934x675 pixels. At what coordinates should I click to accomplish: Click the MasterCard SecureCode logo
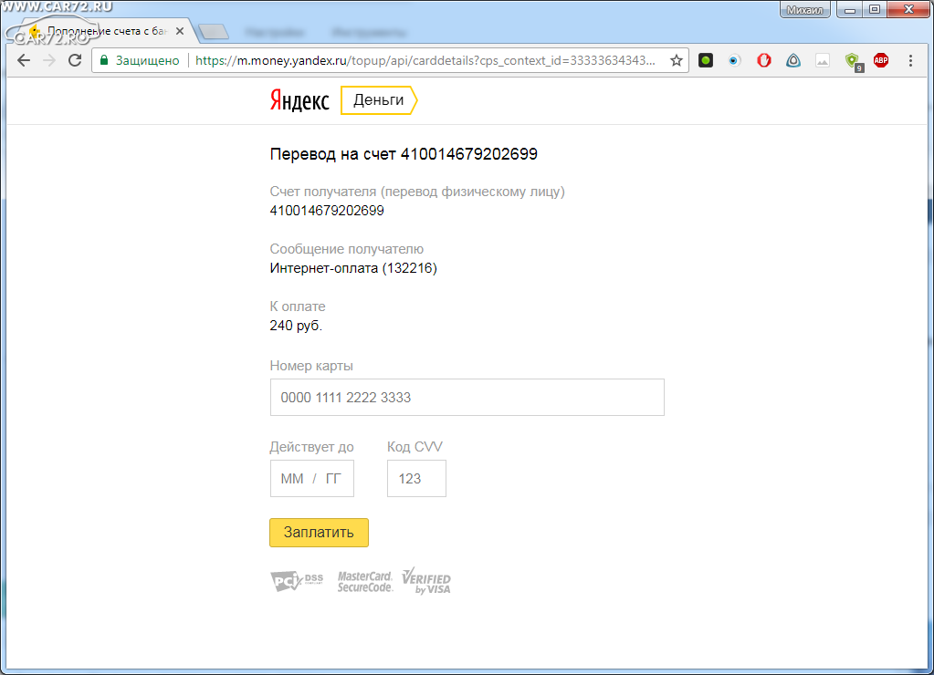(x=364, y=582)
